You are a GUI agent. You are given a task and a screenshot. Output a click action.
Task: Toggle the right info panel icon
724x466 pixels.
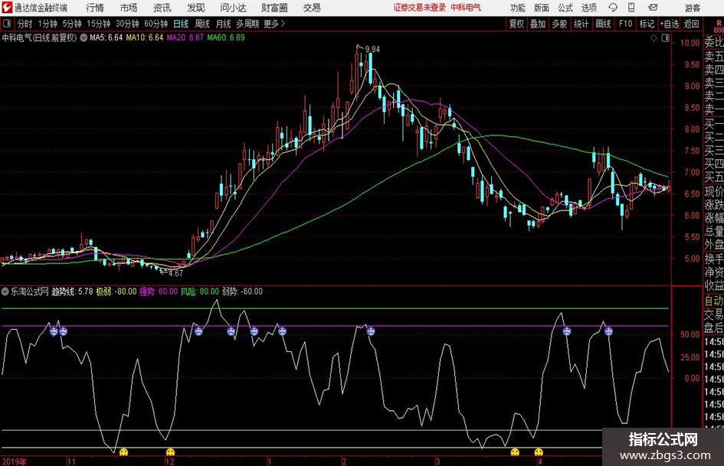pyautogui.click(x=665, y=38)
